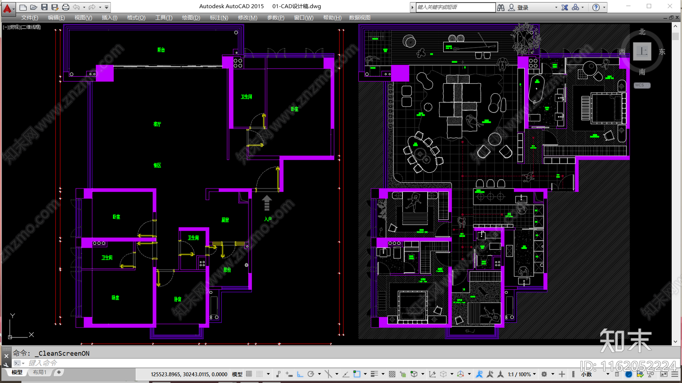Click the keyword search input field
682x383 pixels.
[x=455, y=7]
